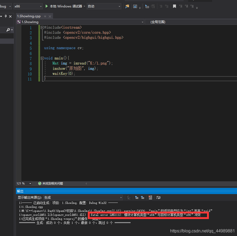Go to previous message in output
Viewport: 237px width, 236px height.
tap(137, 198)
